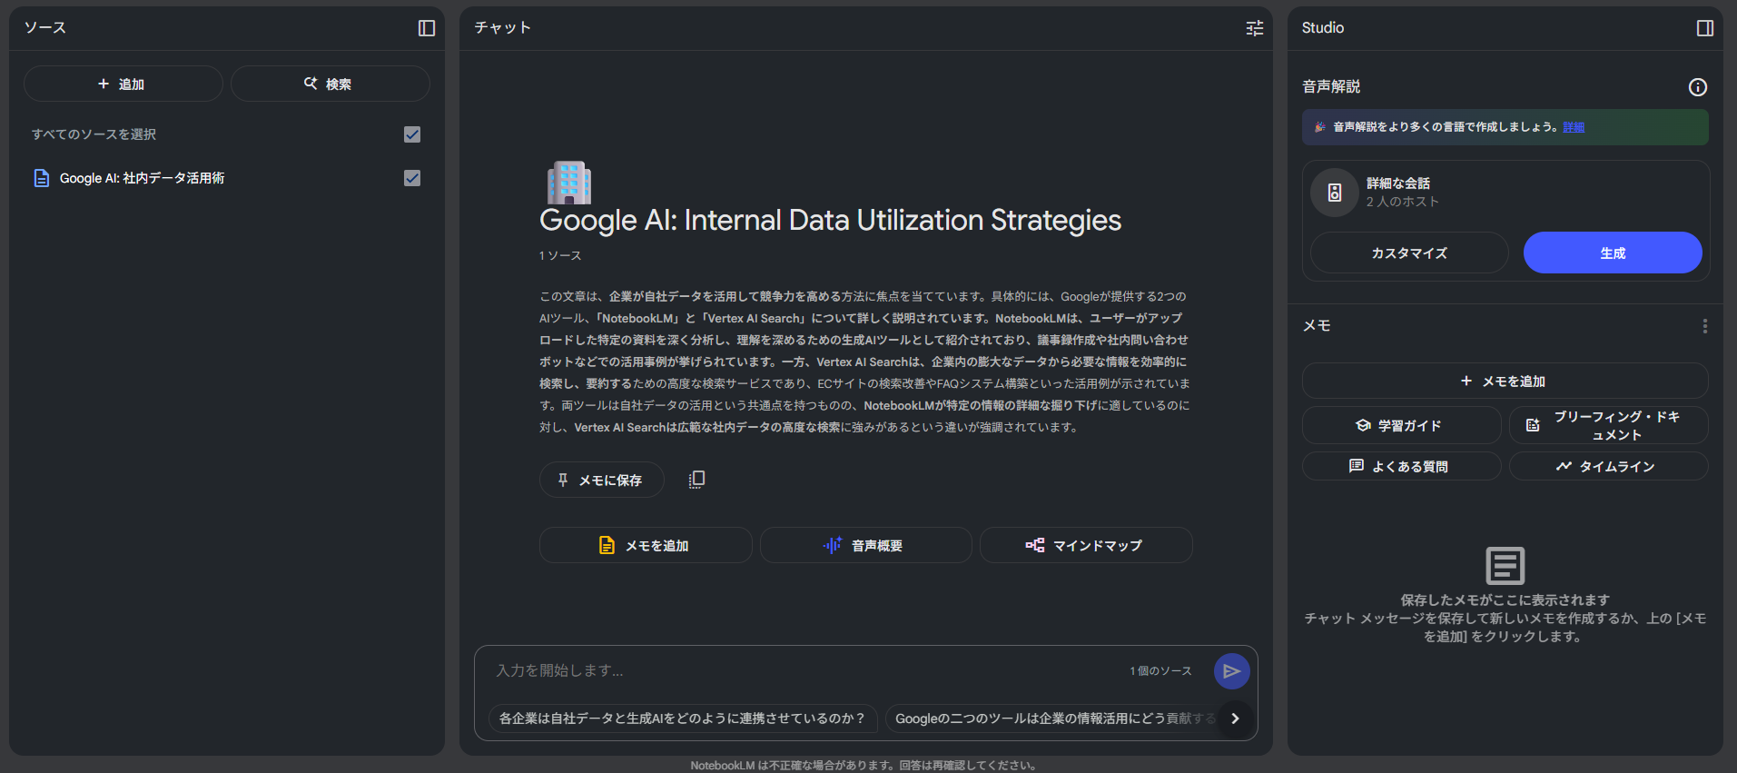
Task: Create a 学習ガイド
Action: pyautogui.click(x=1402, y=425)
